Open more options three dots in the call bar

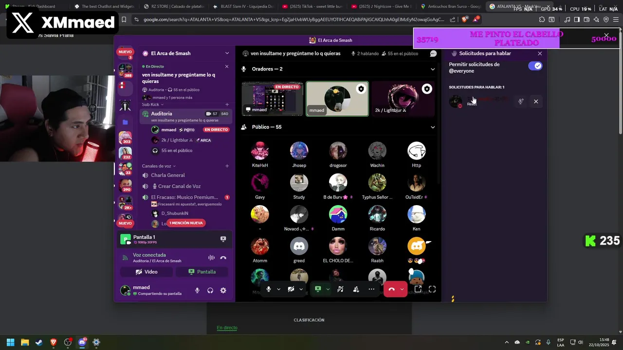click(371, 289)
